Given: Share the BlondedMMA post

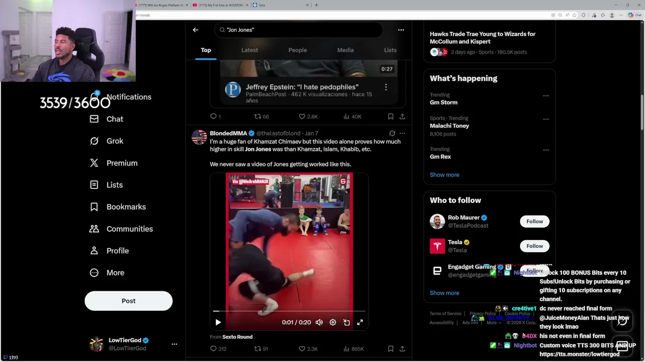Looking at the screenshot, I should coord(402,348).
